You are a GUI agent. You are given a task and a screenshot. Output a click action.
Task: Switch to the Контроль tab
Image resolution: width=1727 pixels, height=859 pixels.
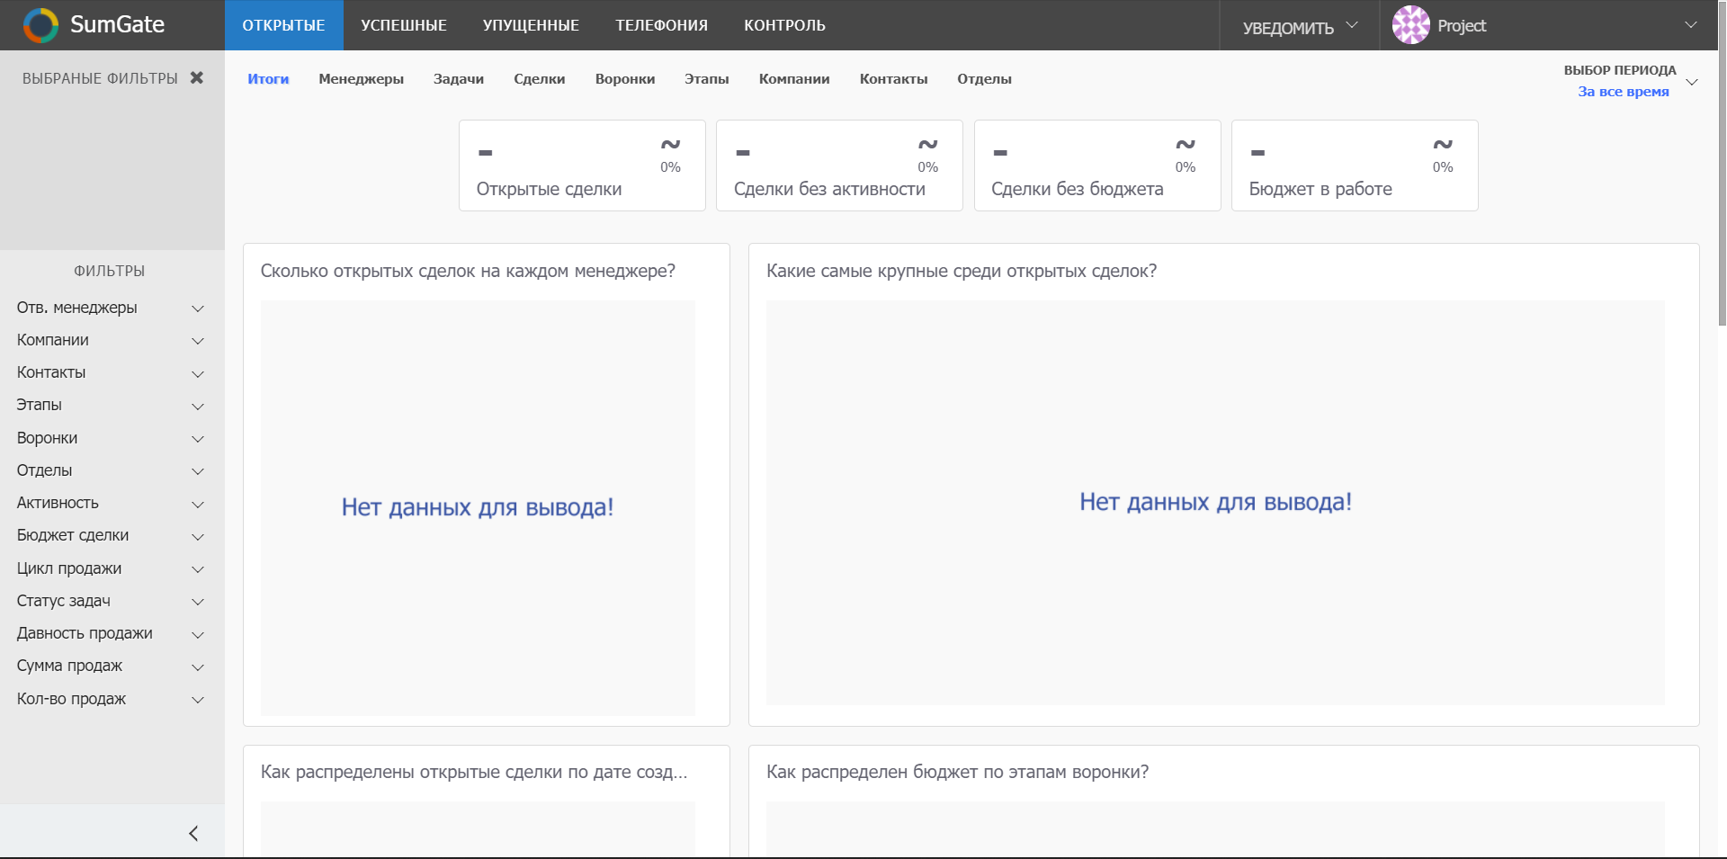(x=784, y=25)
